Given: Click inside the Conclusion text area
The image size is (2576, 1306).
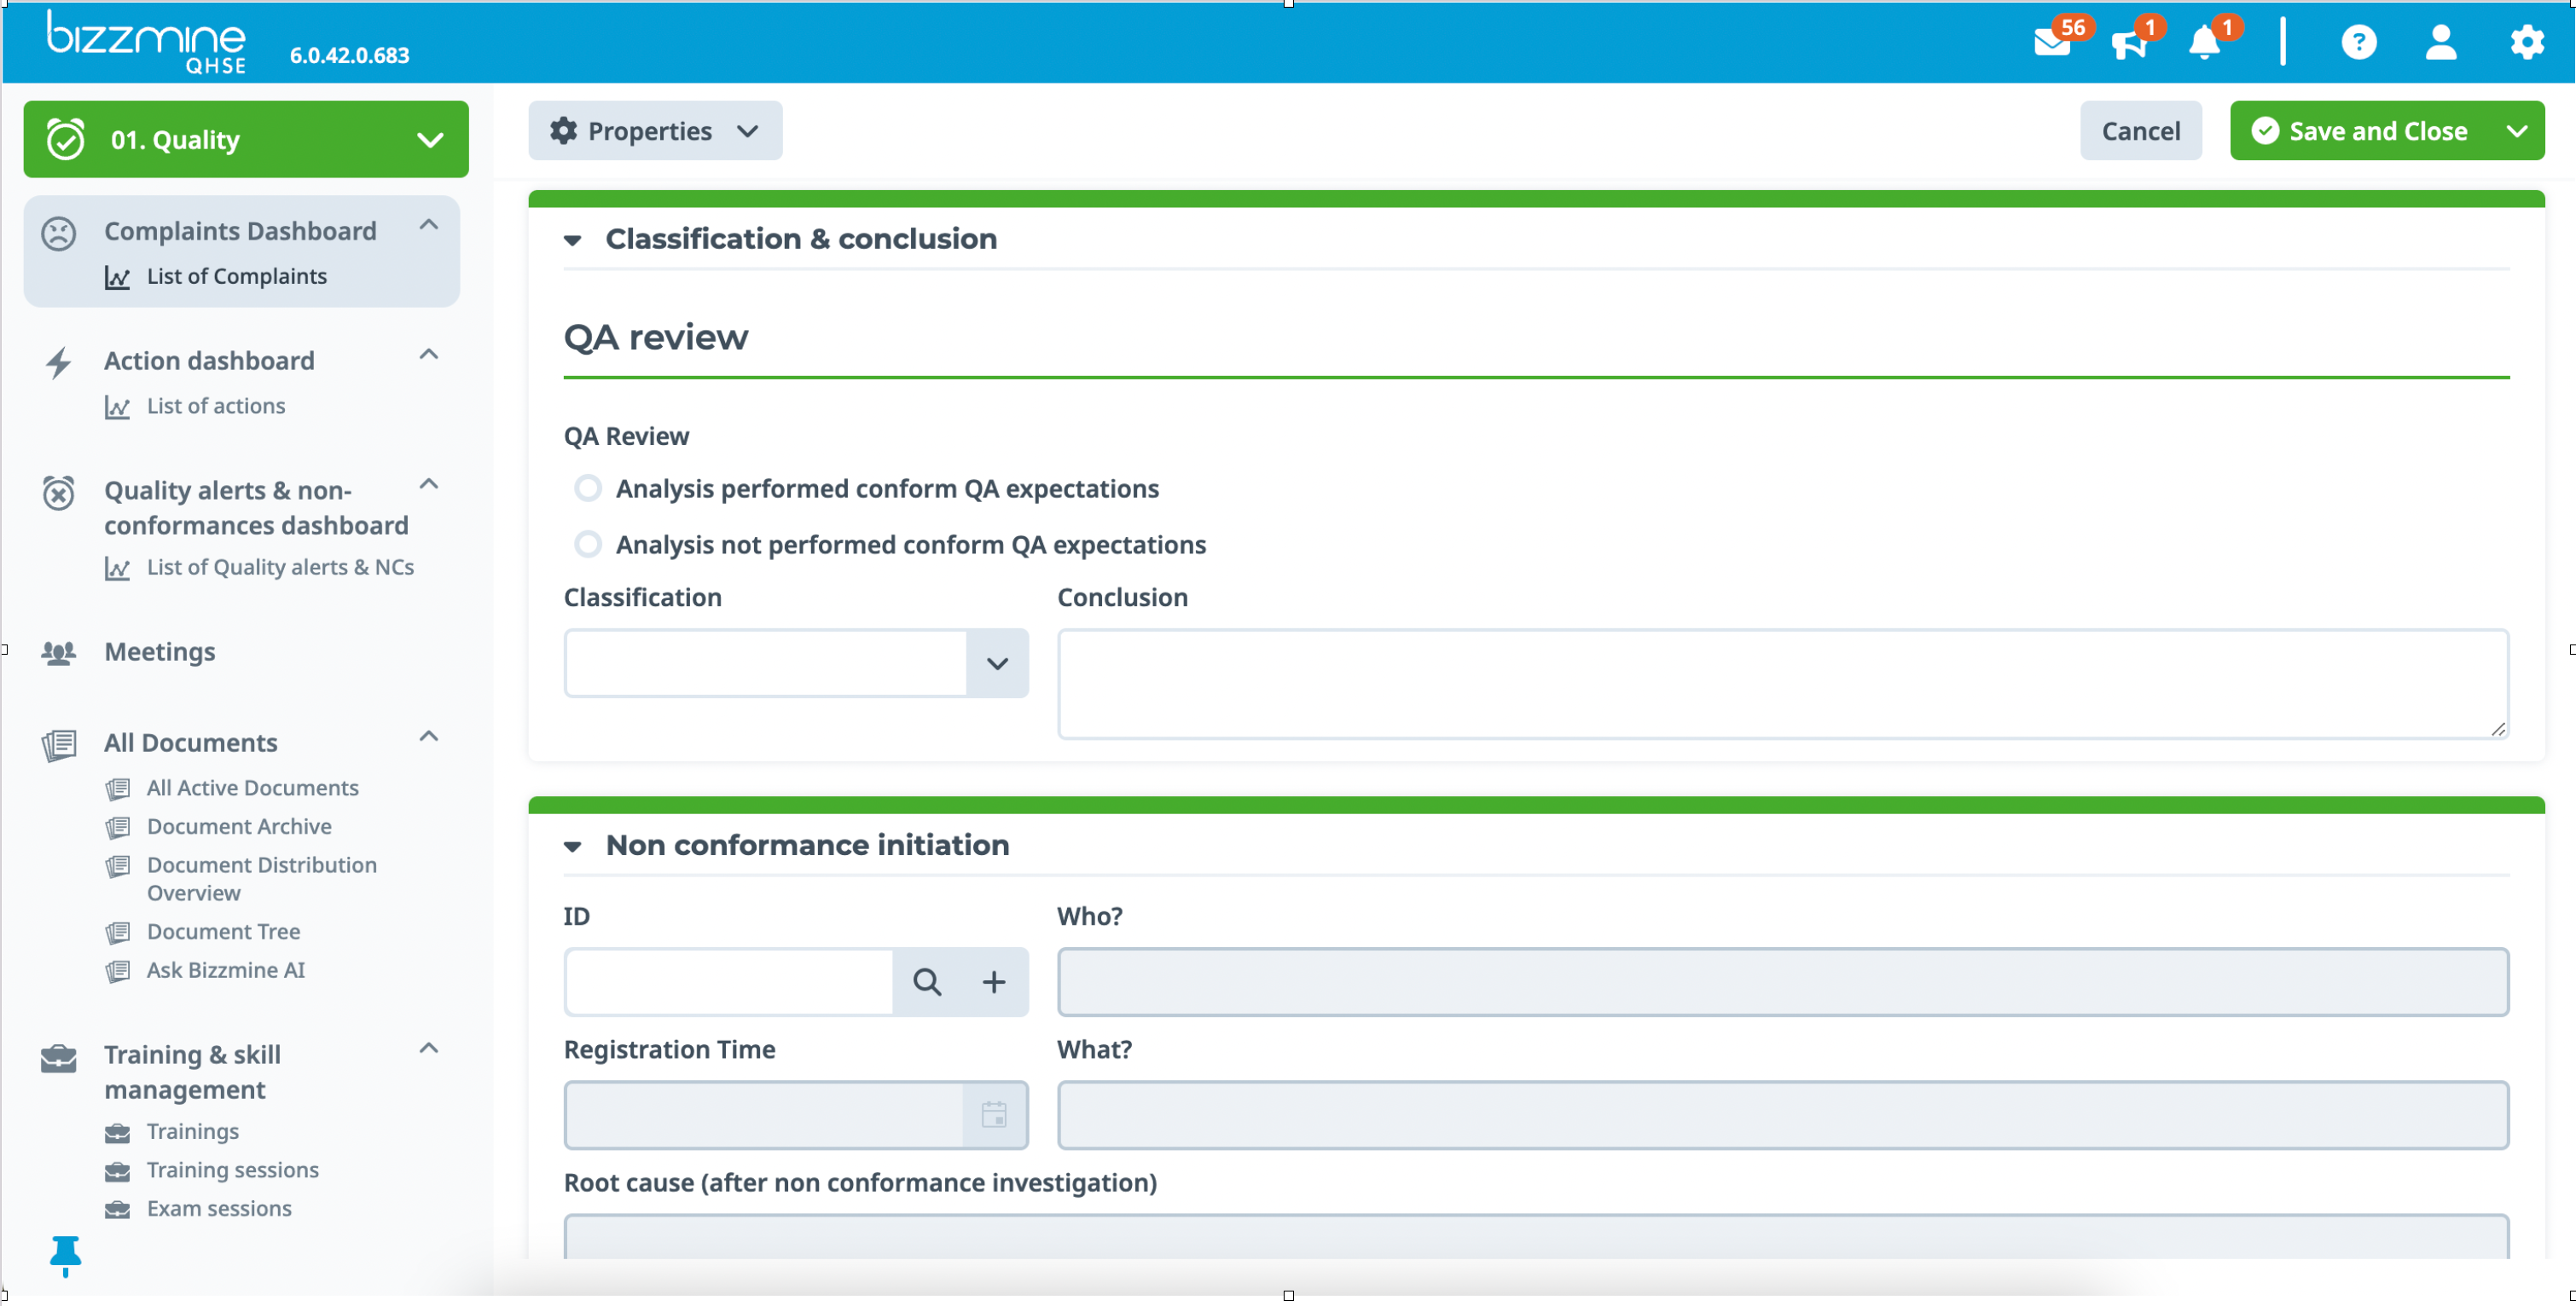Looking at the screenshot, I should pyautogui.click(x=1780, y=685).
